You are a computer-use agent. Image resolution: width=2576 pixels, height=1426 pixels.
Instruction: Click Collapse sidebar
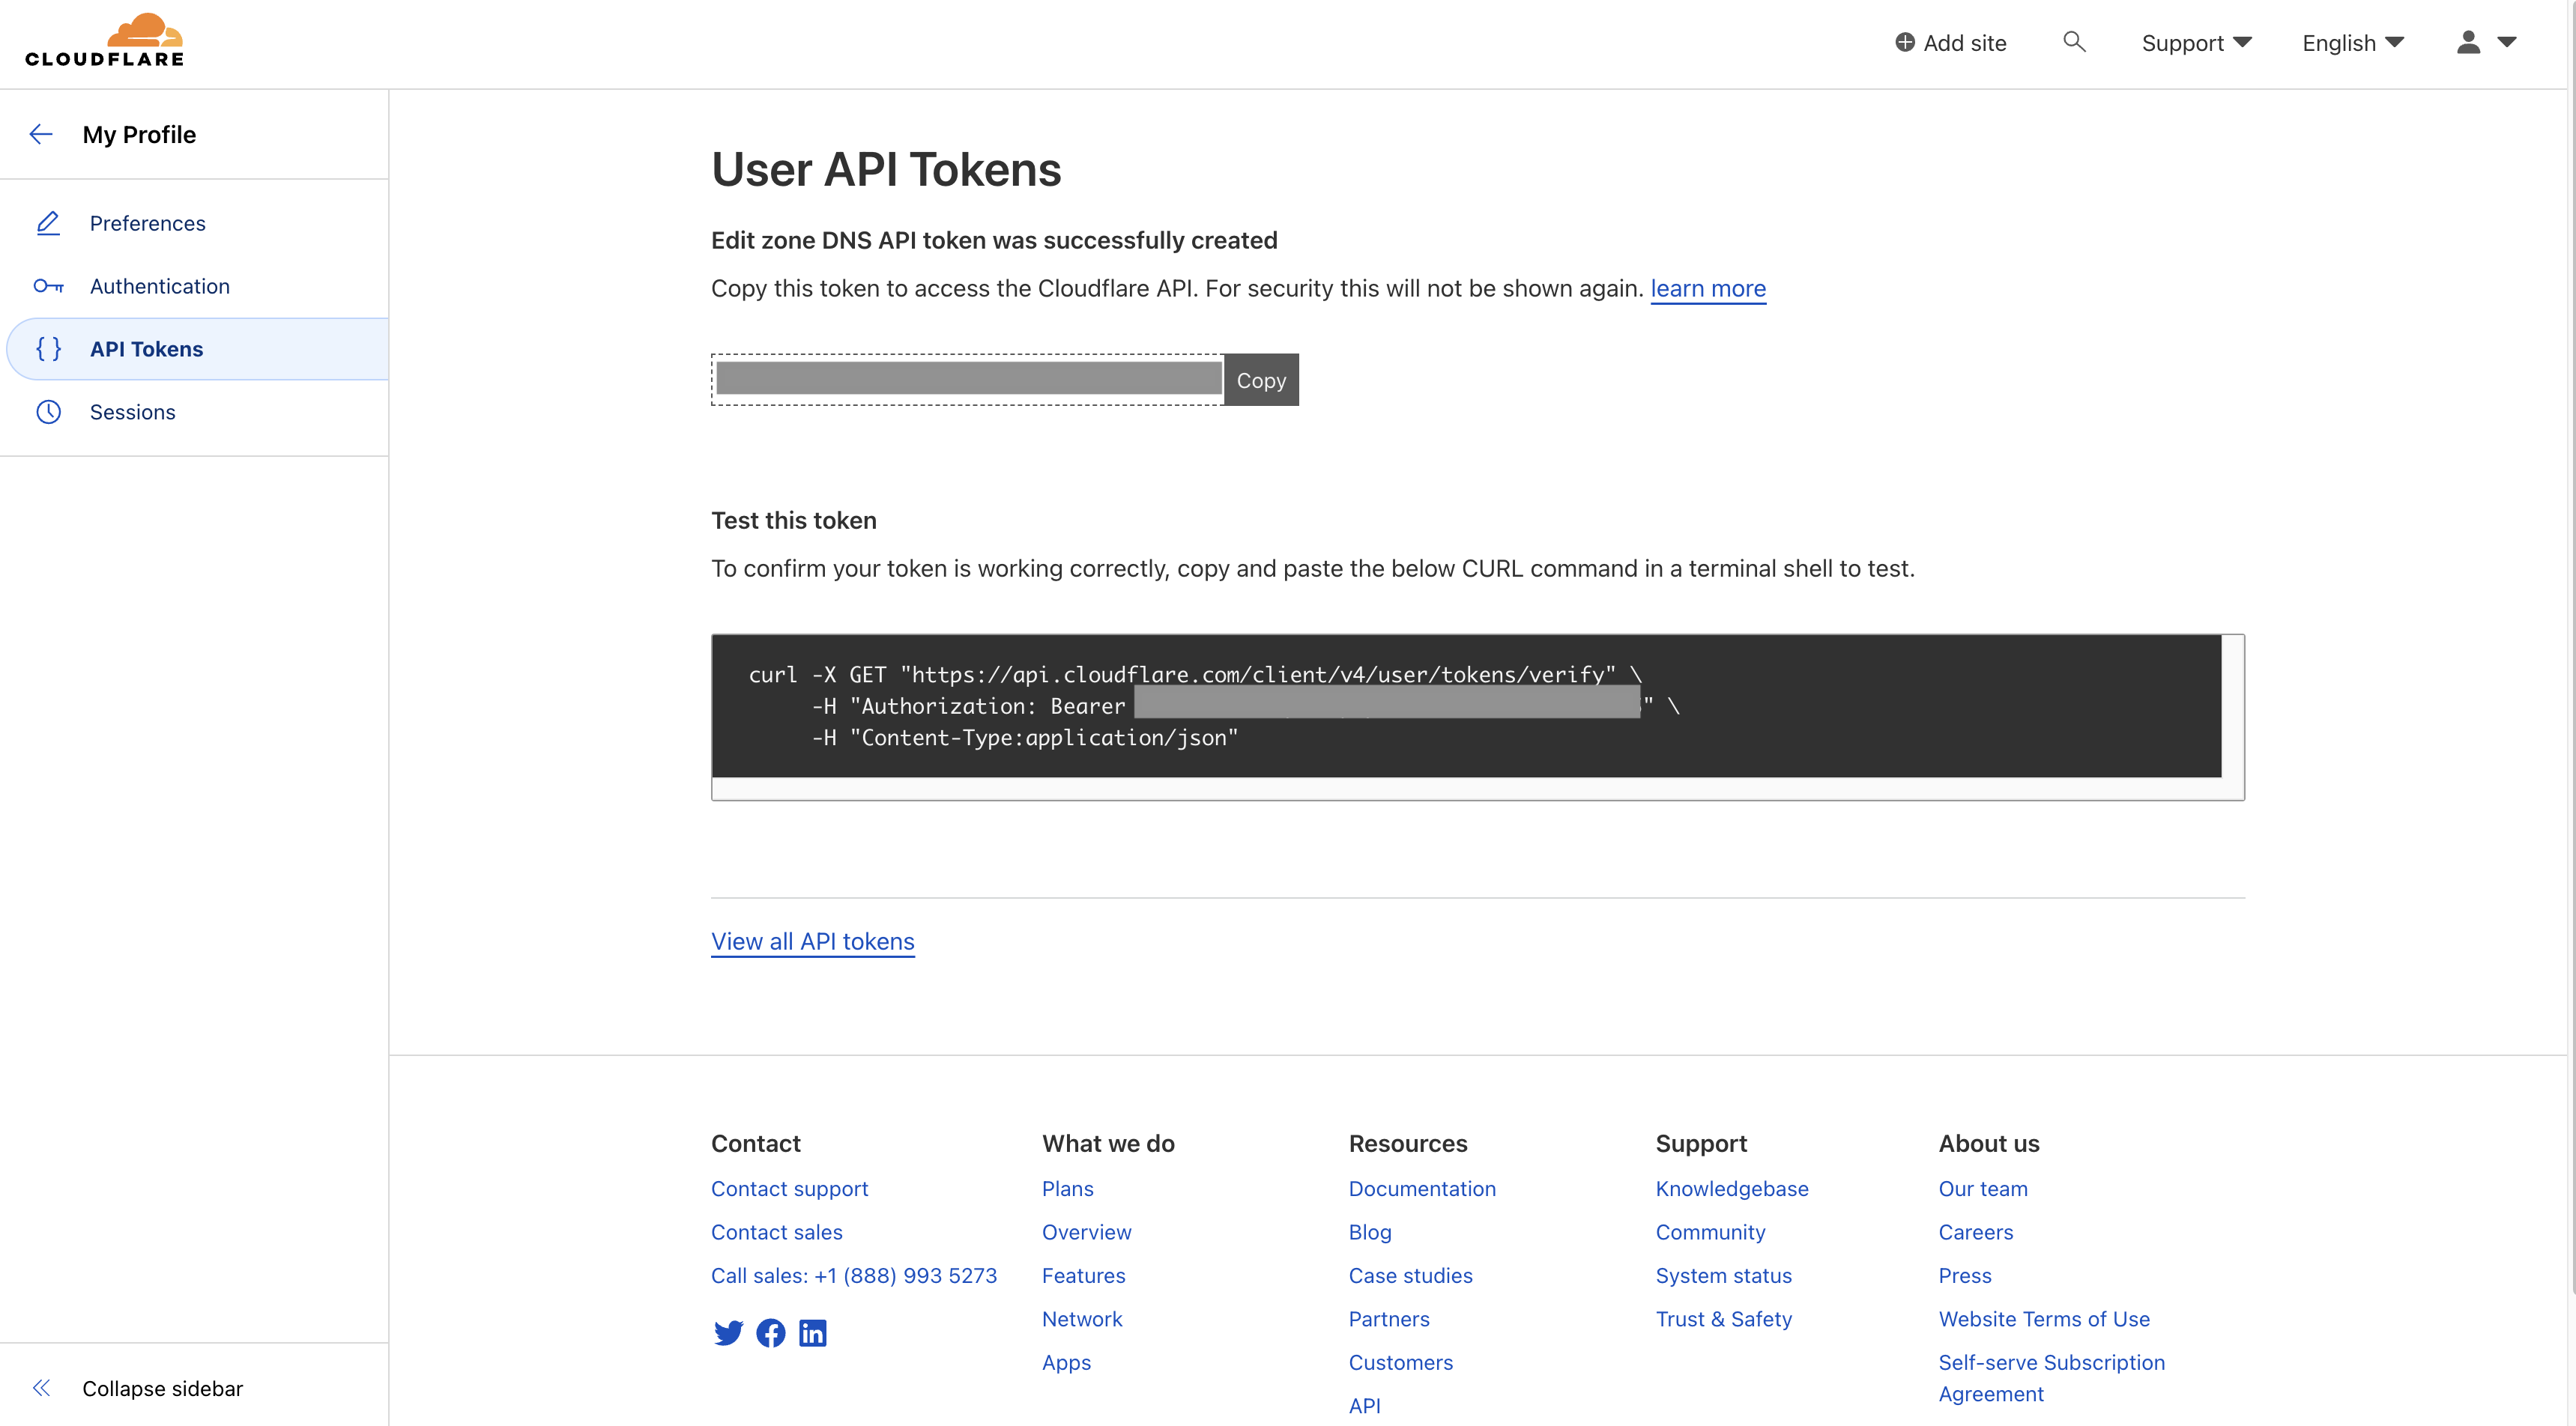pos(162,1389)
